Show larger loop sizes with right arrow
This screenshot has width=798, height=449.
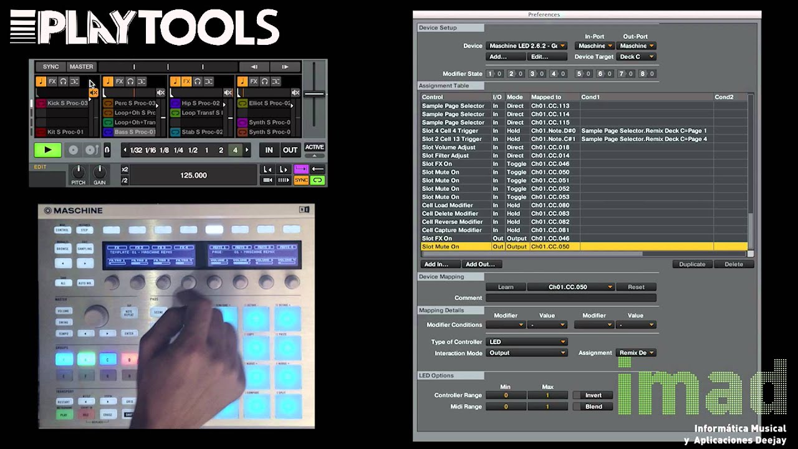(x=247, y=150)
